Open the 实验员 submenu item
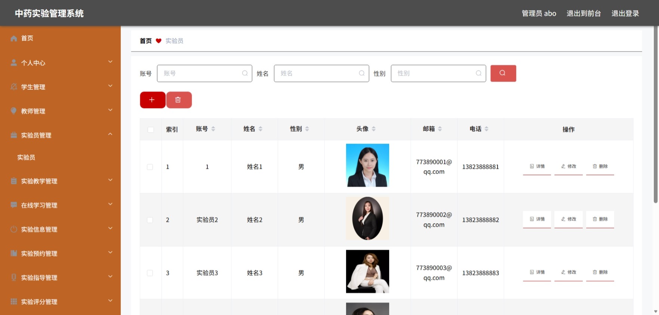 click(x=26, y=157)
